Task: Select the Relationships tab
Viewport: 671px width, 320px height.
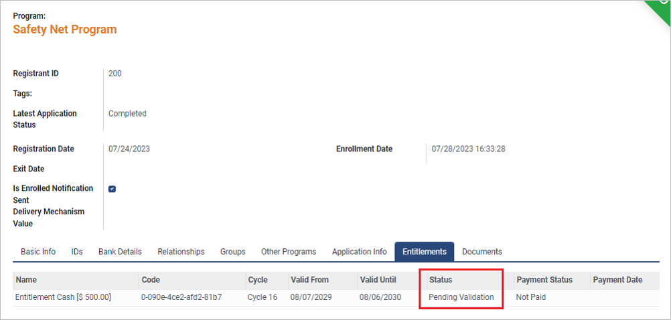Action: pyautogui.click(x=181, y=252)
